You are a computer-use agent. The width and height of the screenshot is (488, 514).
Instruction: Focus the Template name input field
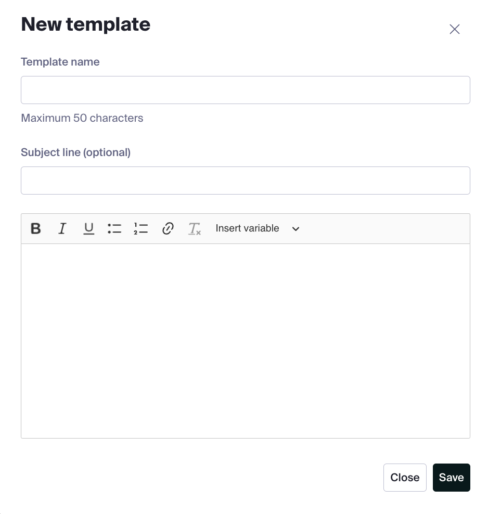point(246,90)
